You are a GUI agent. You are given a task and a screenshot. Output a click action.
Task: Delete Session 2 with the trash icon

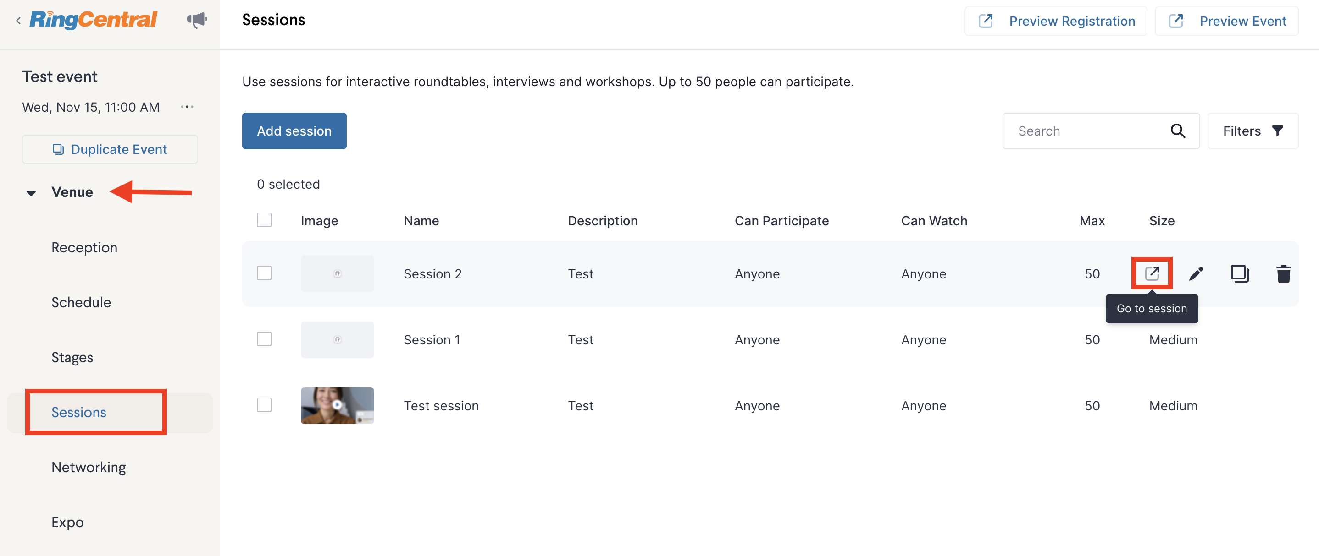pyautogui.click(x=1283, y=274)
